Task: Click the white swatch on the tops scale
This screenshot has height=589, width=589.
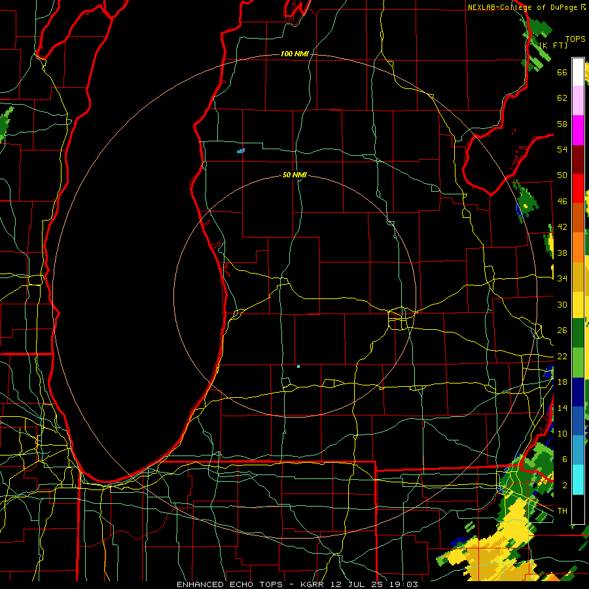Action: (578, 72)
